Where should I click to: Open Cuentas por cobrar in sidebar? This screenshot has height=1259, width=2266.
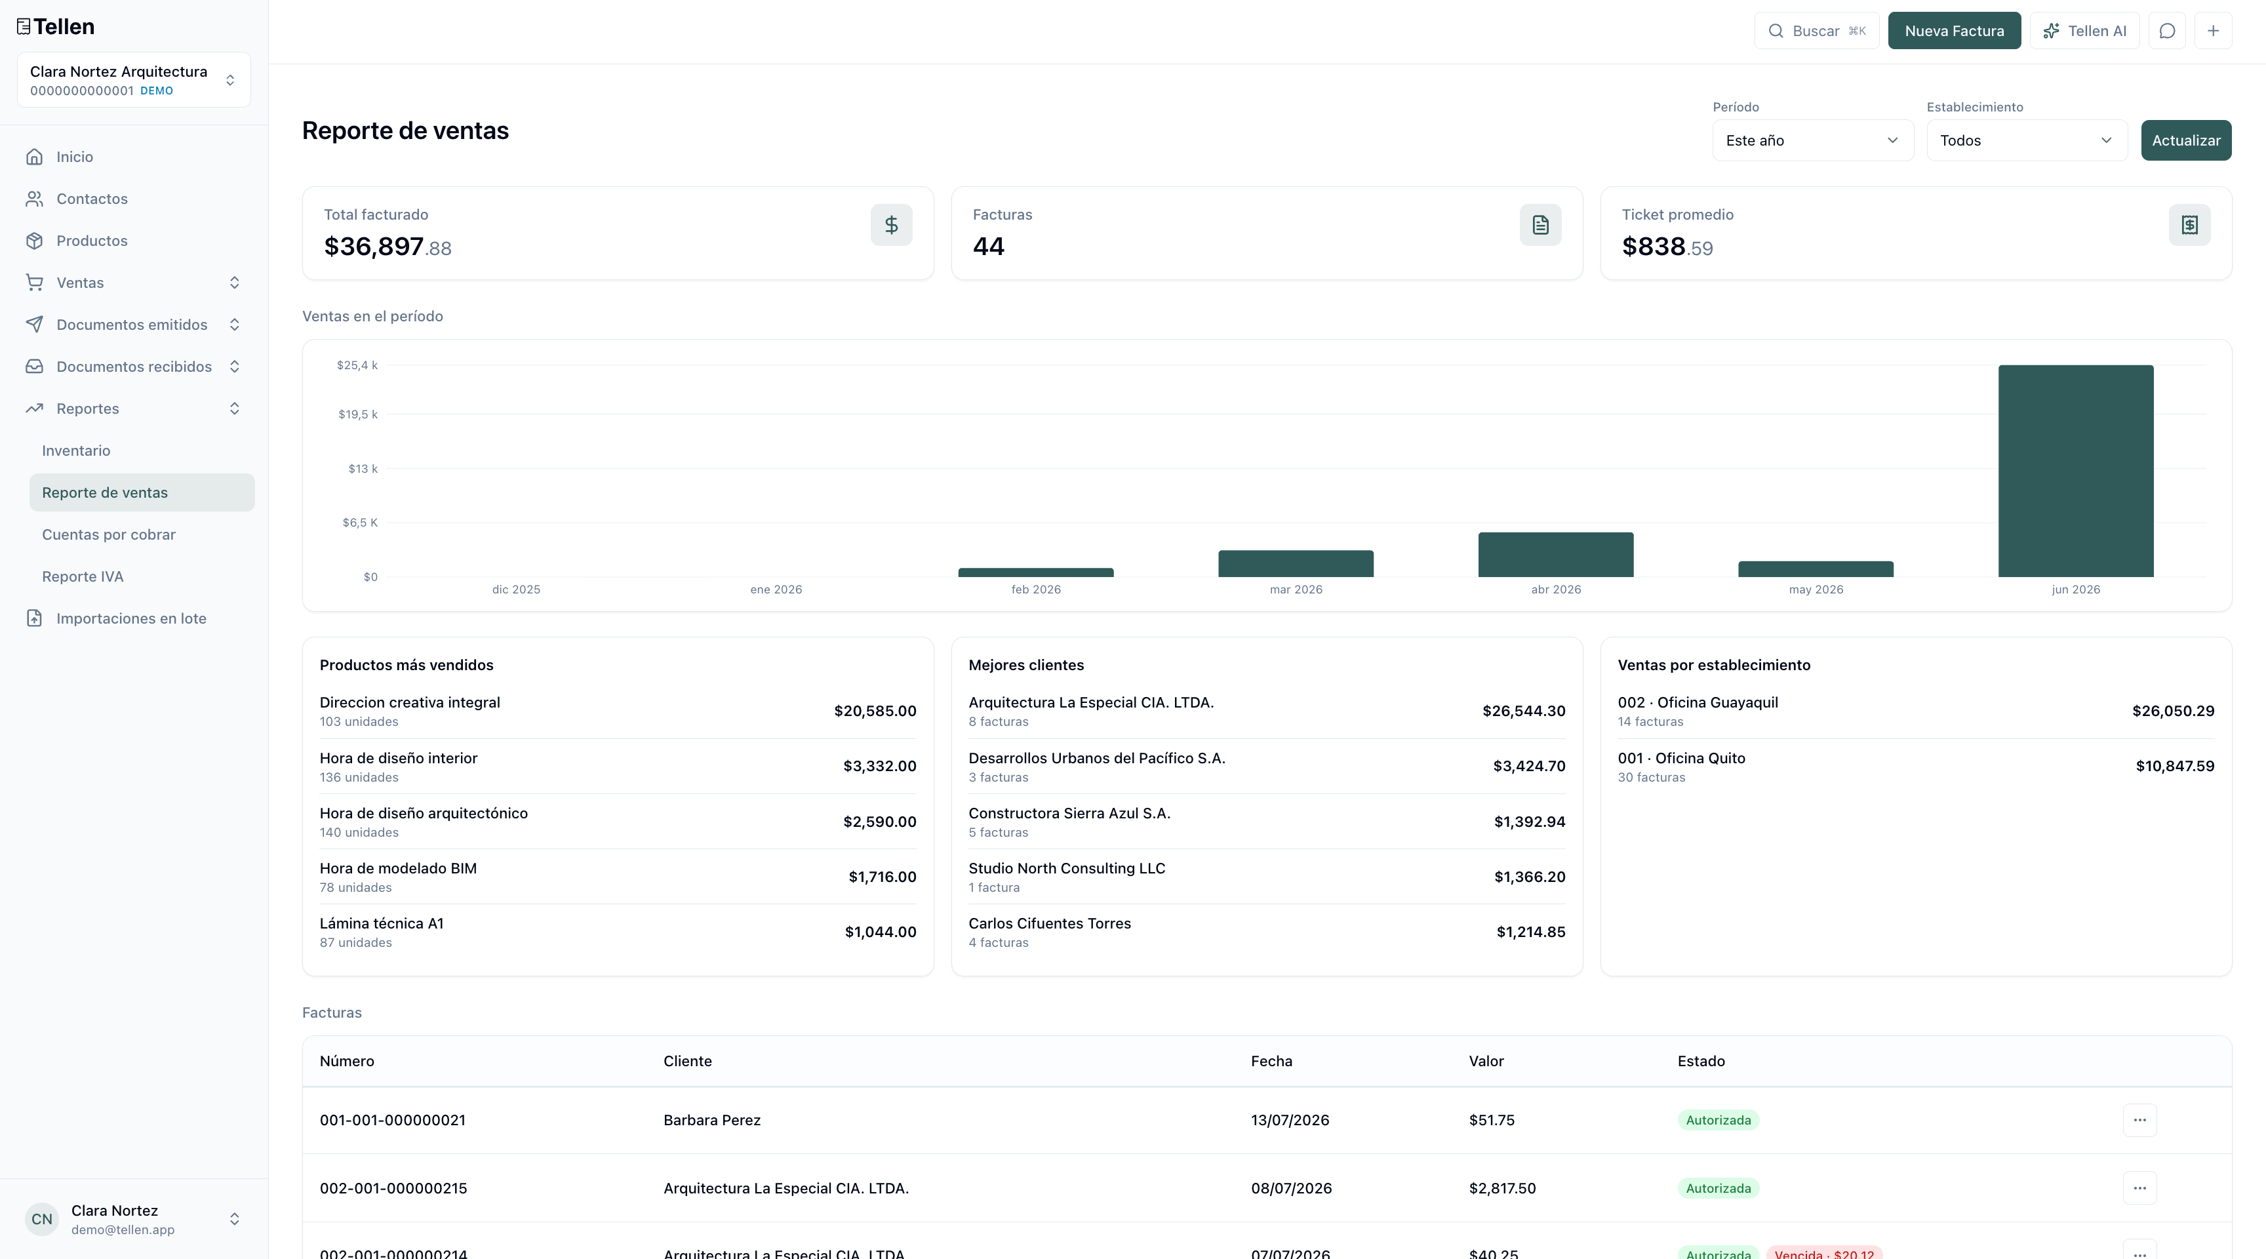pyautogui.click(x=142, y=535)
